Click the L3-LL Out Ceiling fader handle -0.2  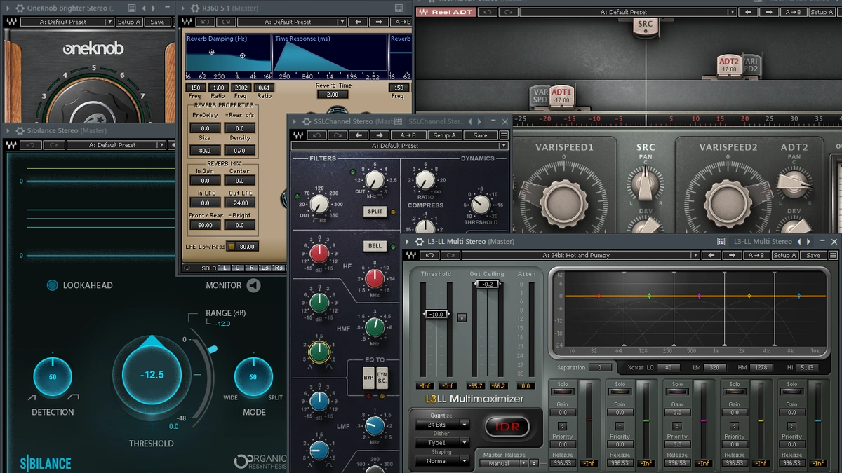tap(488, 284)
